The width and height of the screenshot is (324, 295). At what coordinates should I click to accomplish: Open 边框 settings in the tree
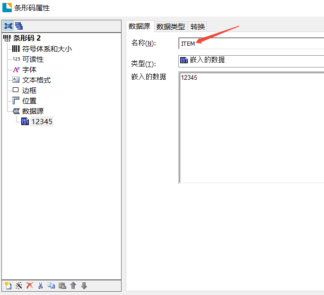tap(29, 90)
